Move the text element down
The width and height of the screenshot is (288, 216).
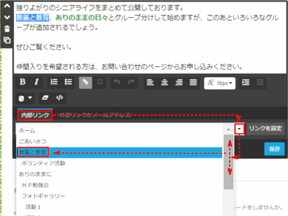pos(7,18)
